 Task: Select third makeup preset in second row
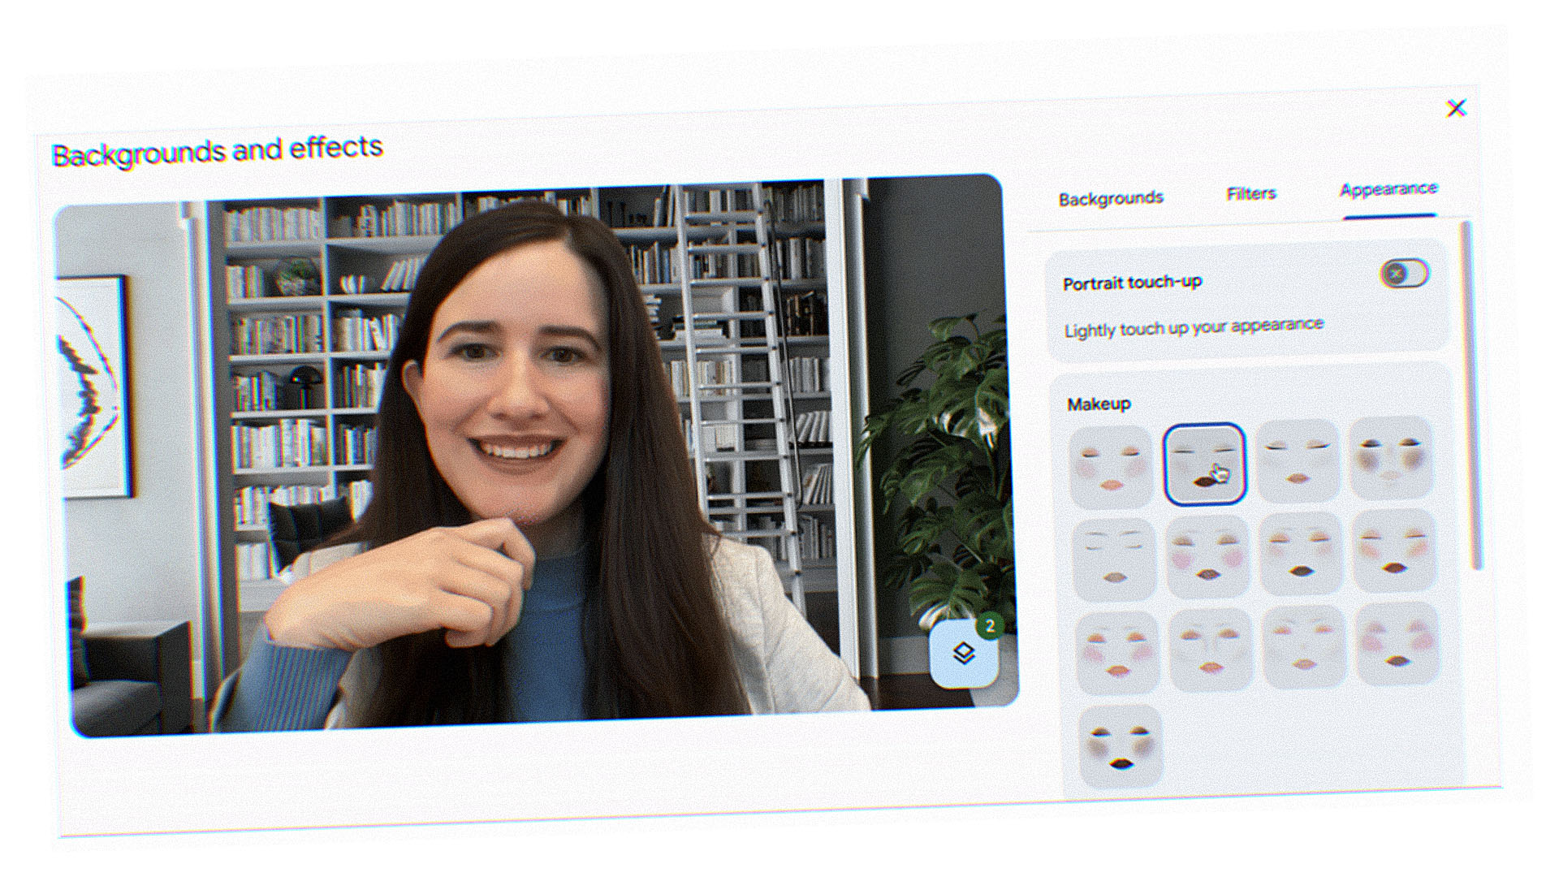pyautogui.click(x=1301, y=554)
